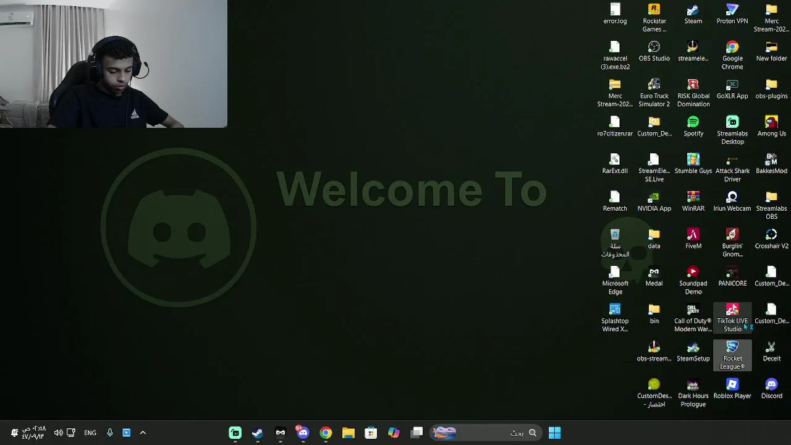The width and height of the screenshot is (791, 445).
Task: Select Splashtop Wired XDisplay icon
Action: coord(615,318)
